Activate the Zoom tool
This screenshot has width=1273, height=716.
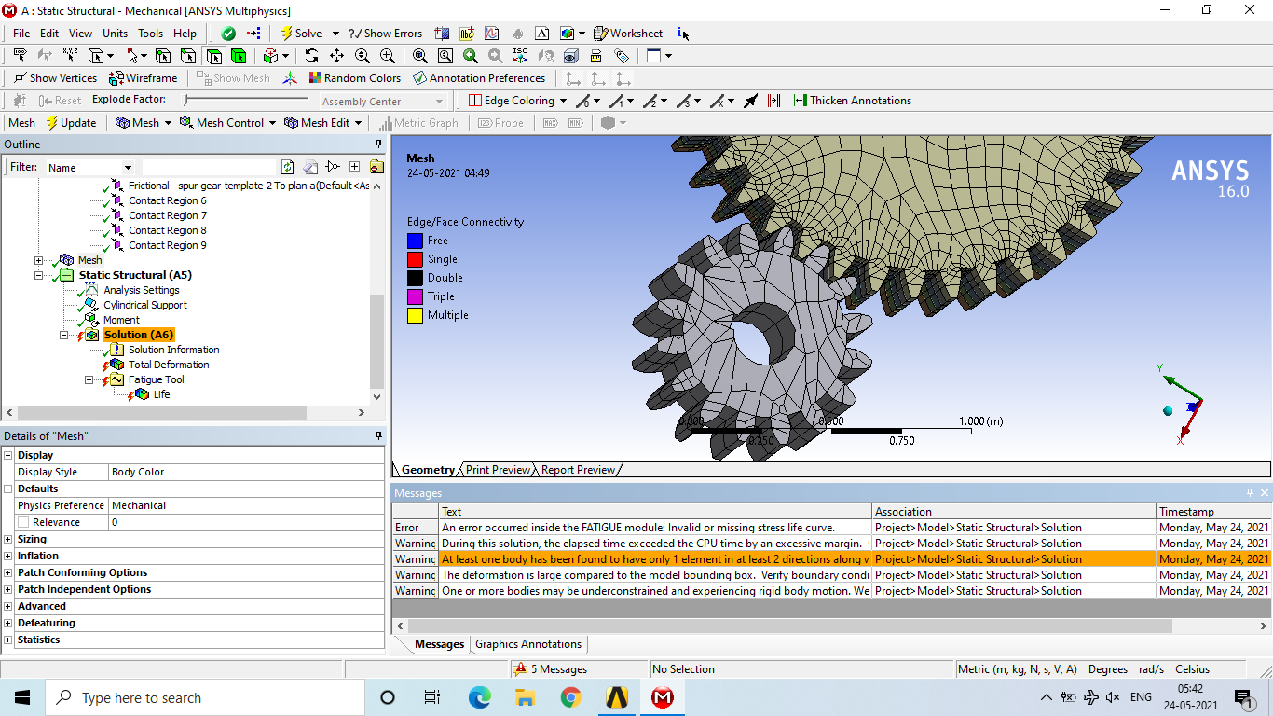point(363,56)
